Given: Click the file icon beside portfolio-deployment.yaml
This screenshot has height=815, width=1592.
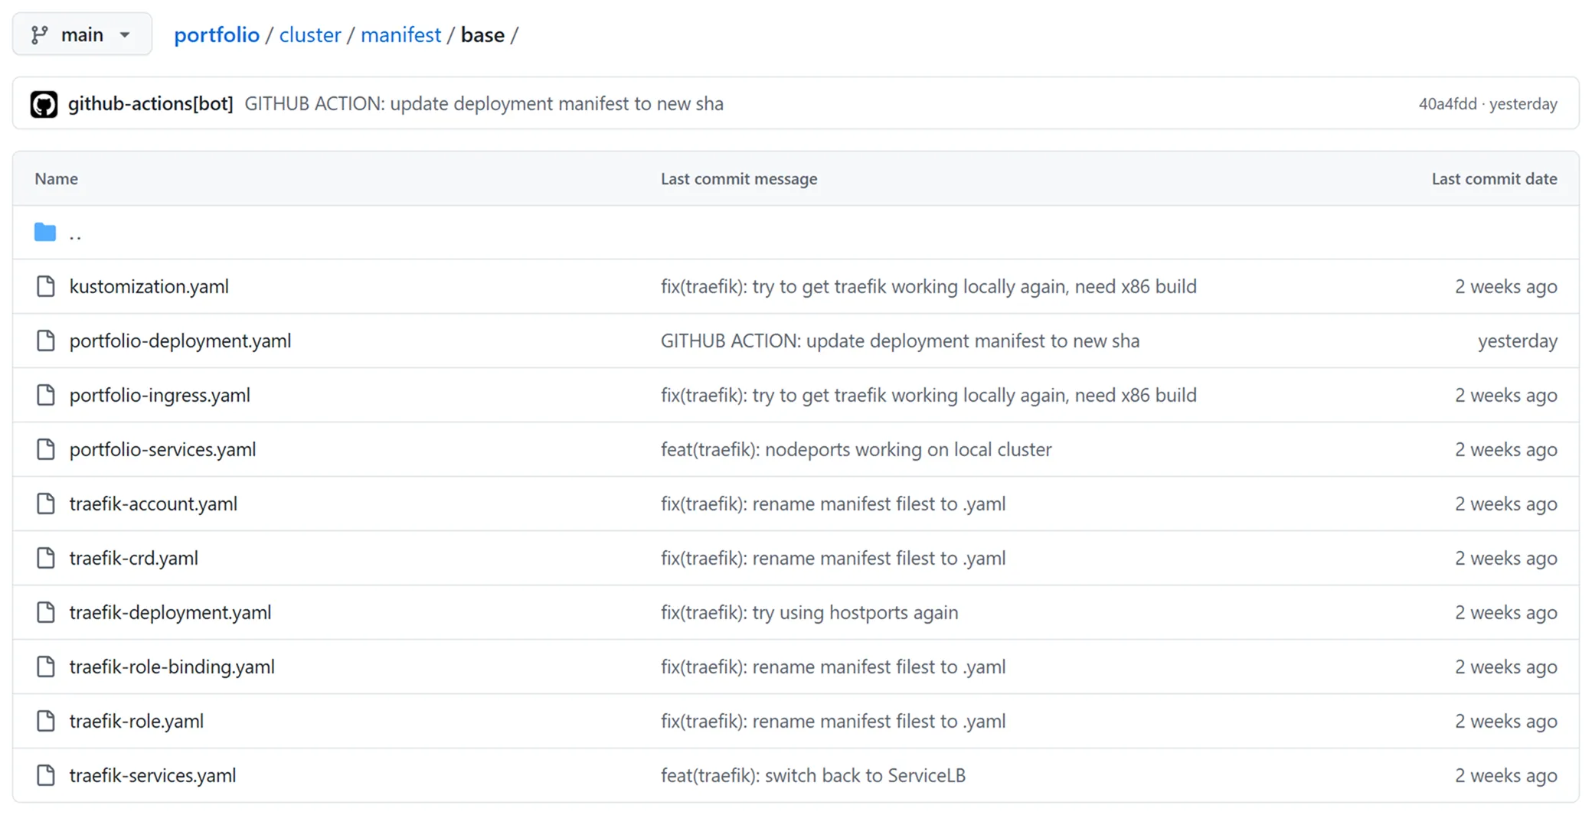Looking at the screenshot, I should 45,341.
